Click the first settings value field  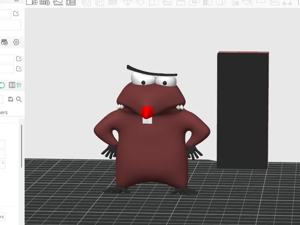(3, 144)
